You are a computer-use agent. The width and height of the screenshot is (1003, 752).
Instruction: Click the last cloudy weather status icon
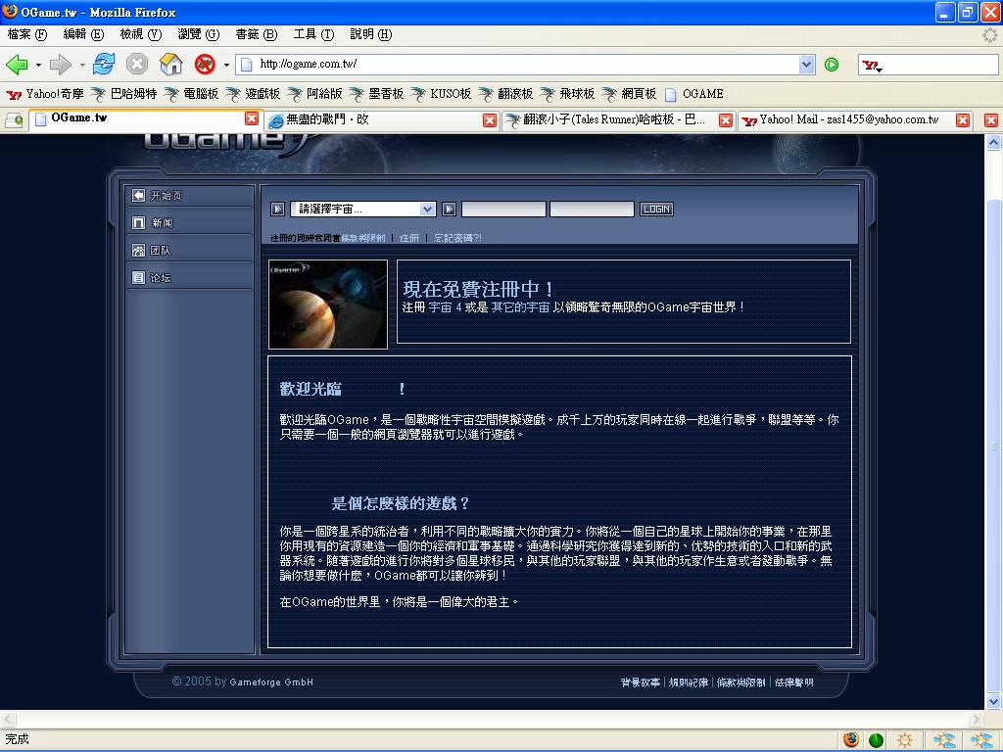click(981, 740)
